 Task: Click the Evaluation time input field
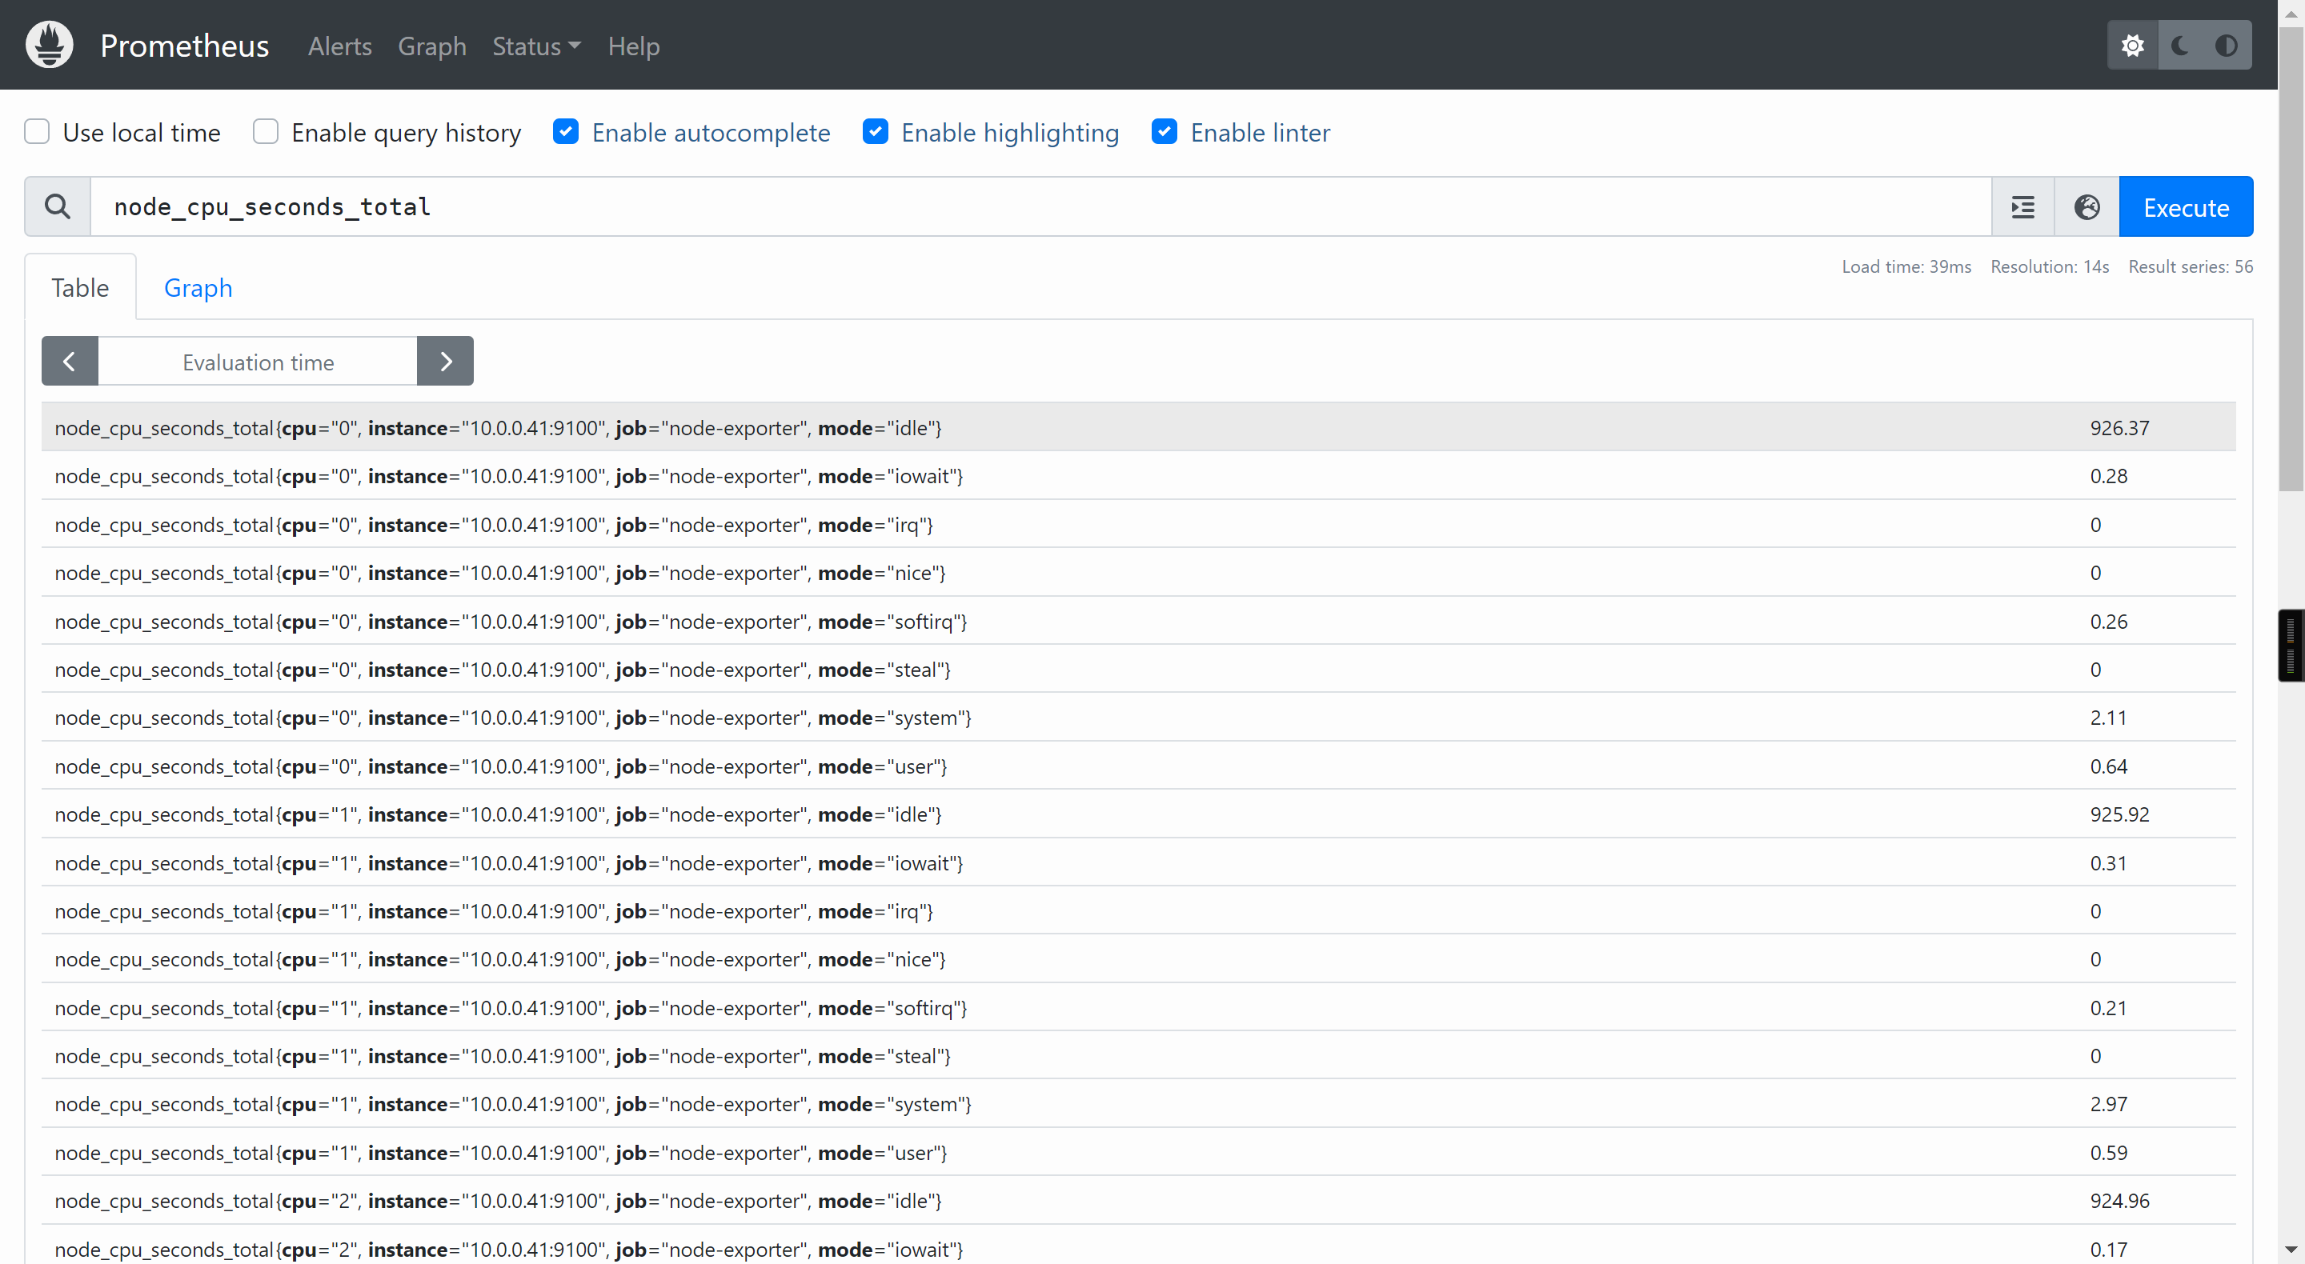point(258,362)
